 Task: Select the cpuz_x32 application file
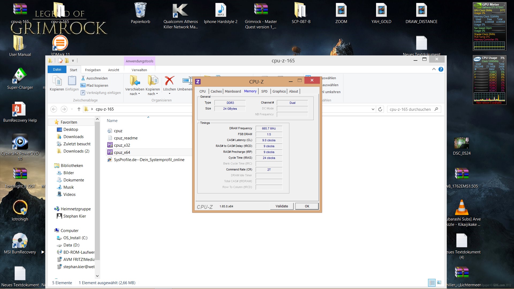point(122,145)
